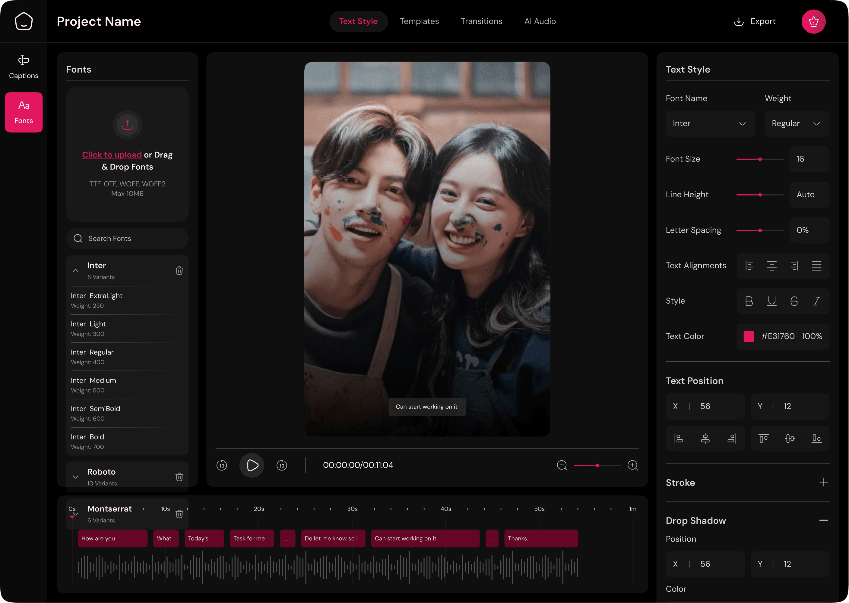This screenshot has width=849, height=603.
Task: Open the Font Name dropdown
Action: (710, 123)
